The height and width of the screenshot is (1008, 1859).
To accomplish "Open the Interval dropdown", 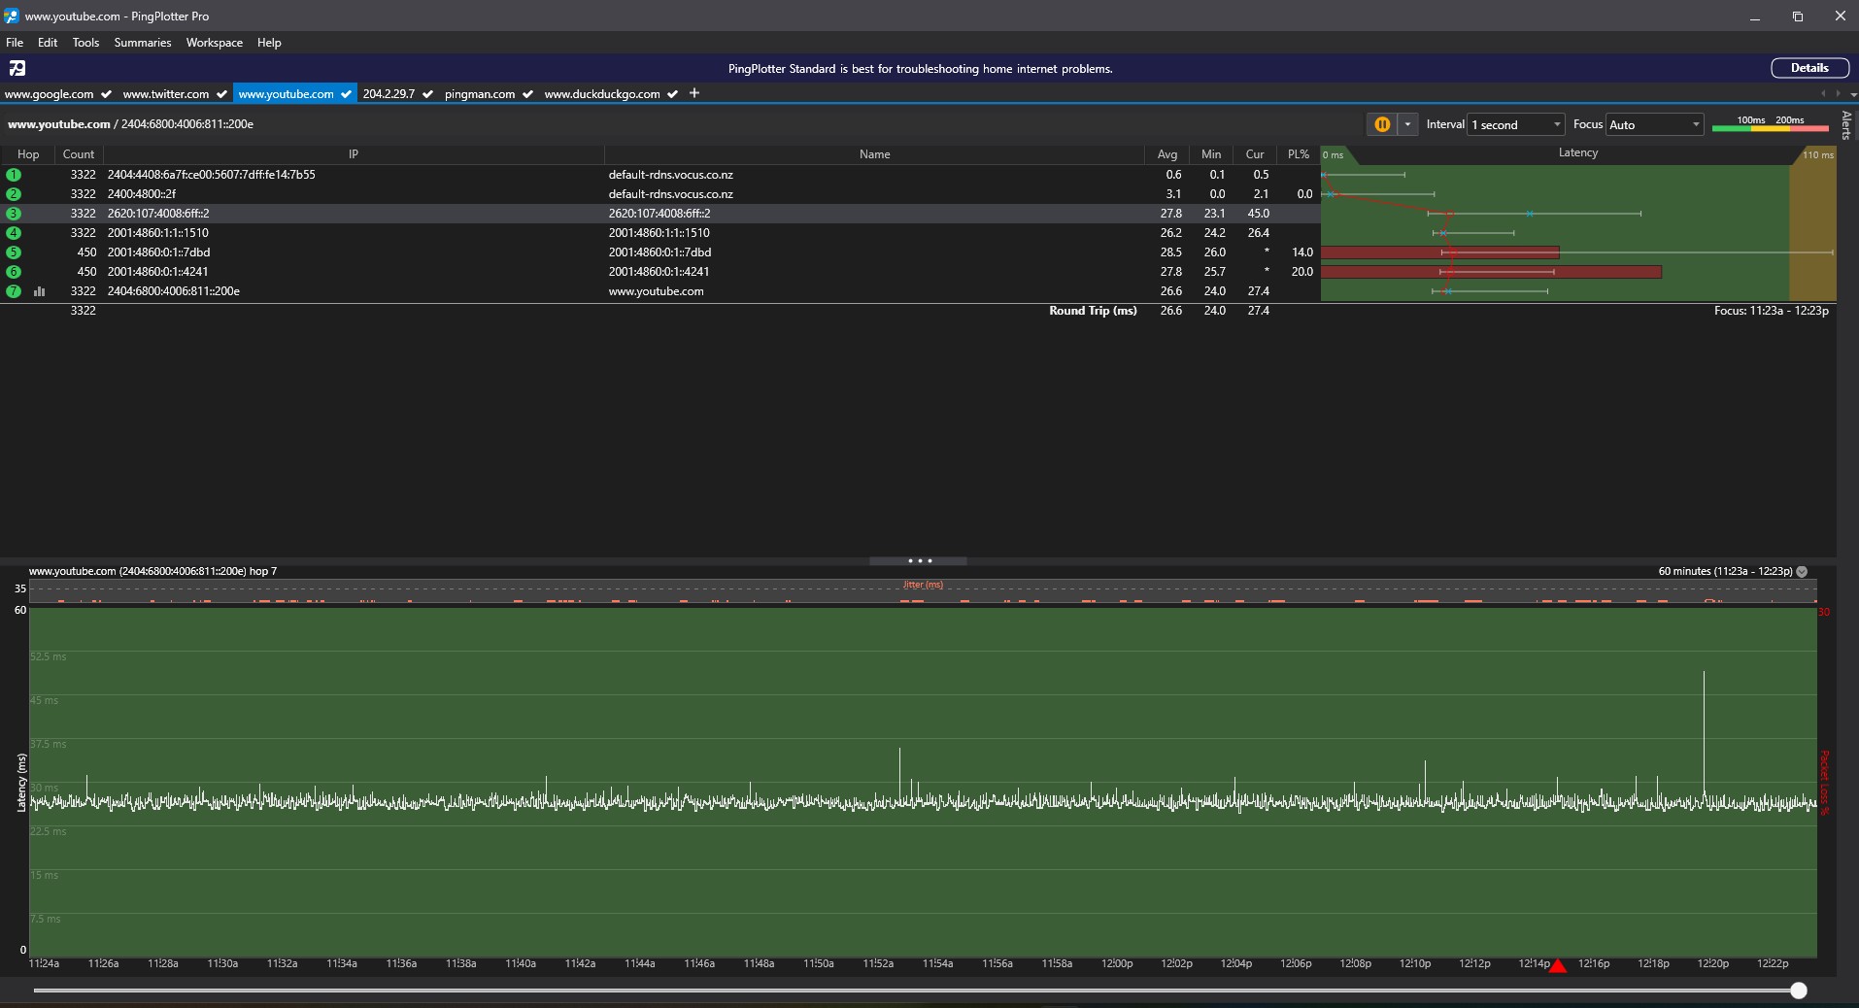I will [1515, 124].
